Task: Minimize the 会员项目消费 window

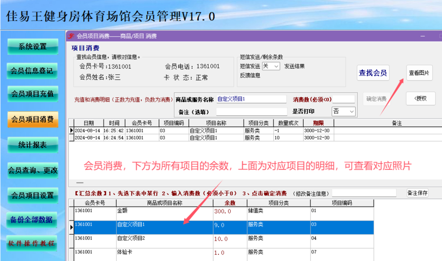Action: (422, 36)
